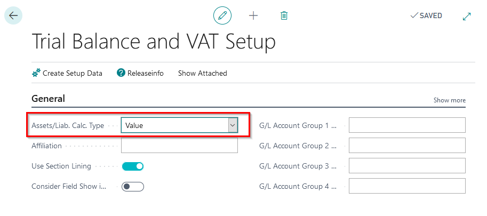
Task: Expand fields with Show more
Action: pos(449,100)
